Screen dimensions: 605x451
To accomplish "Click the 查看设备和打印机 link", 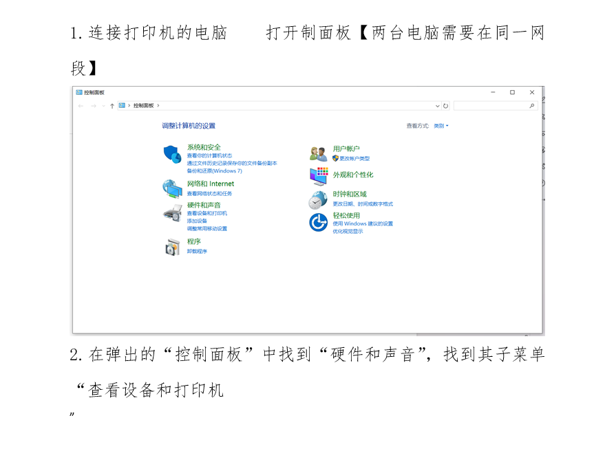I will 206,214.
